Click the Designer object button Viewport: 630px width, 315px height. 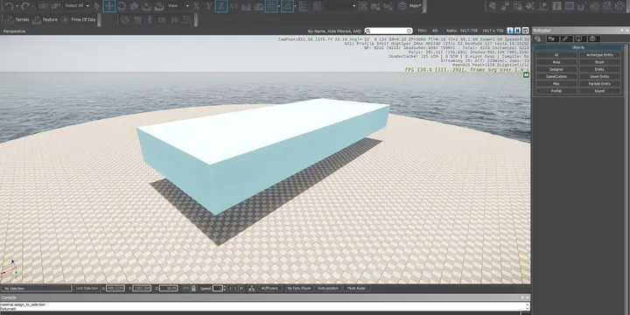click(556, 69)
